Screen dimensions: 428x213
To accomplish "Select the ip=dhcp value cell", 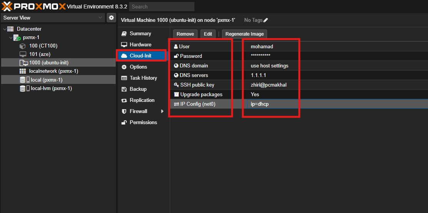I will pos(337,104).
